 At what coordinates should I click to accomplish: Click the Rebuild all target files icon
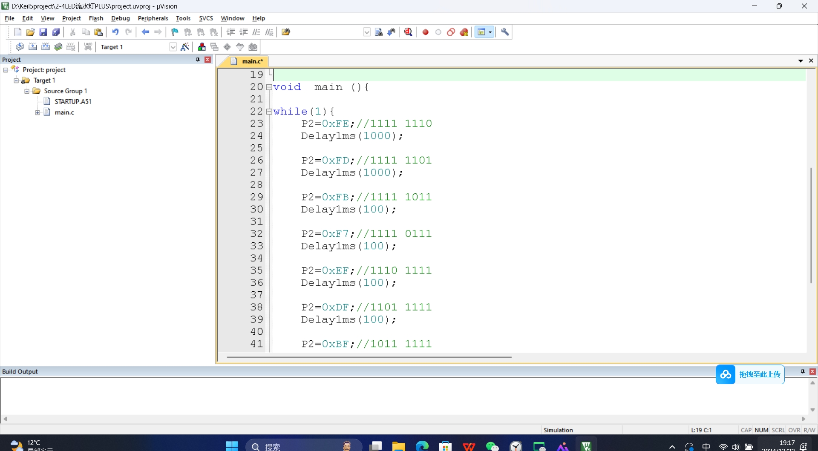(46, 47)
